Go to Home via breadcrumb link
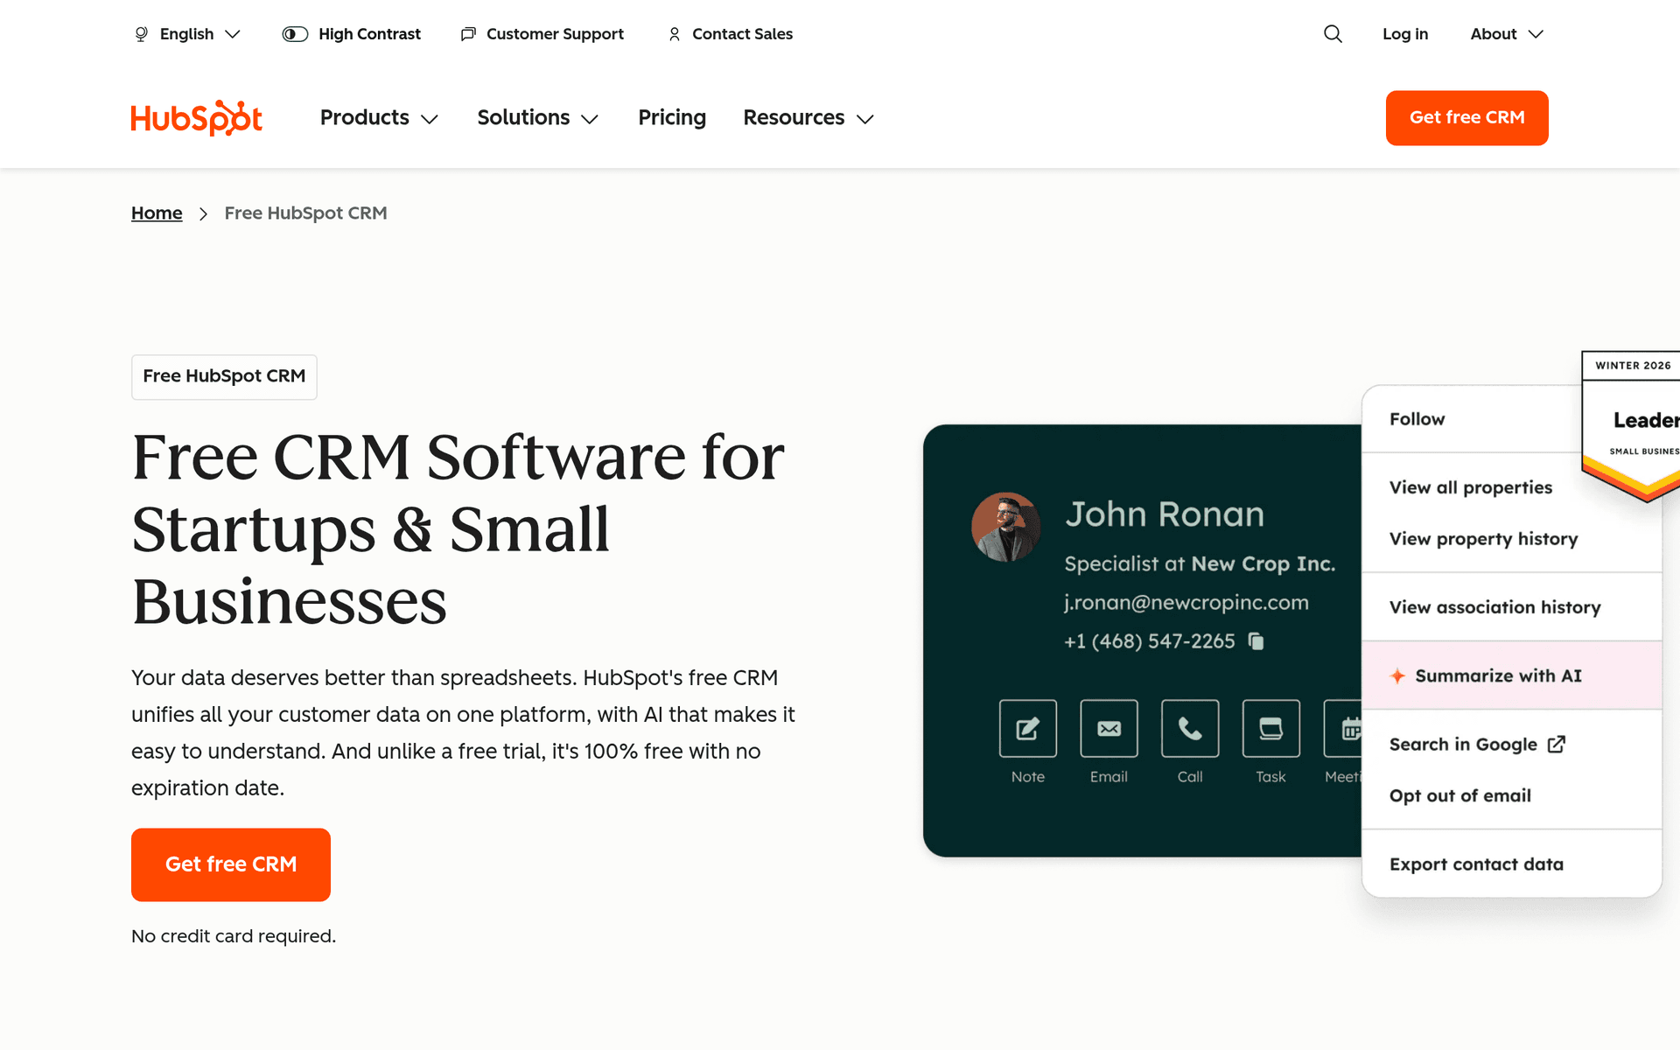 pos(157,213)
